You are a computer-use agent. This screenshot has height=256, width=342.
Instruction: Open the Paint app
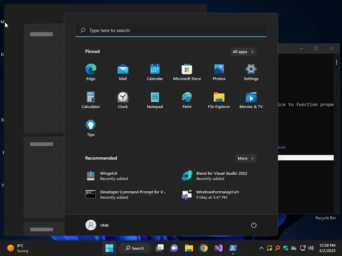pos(187,100)
